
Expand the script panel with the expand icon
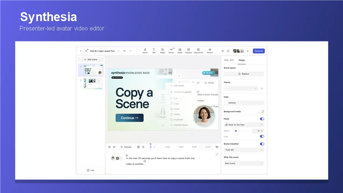pyautogui.click(x=217, y=154)
